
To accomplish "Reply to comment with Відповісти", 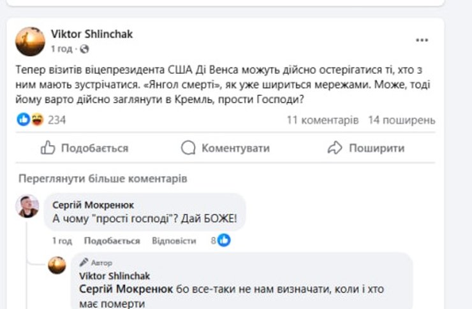I will pos(174,241).
